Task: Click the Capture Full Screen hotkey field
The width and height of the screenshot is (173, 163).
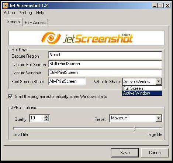Action: click(x=105, y=64)
